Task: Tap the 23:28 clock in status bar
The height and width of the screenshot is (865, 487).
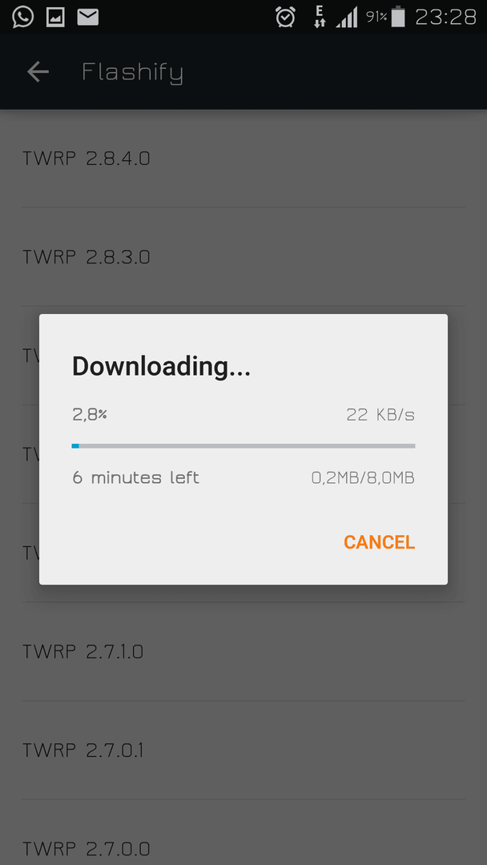Action: [445, 18]
